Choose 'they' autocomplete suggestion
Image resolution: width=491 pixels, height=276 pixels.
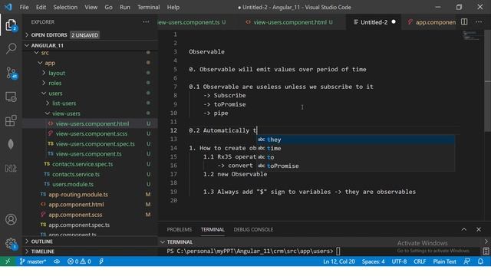(356, 140)
